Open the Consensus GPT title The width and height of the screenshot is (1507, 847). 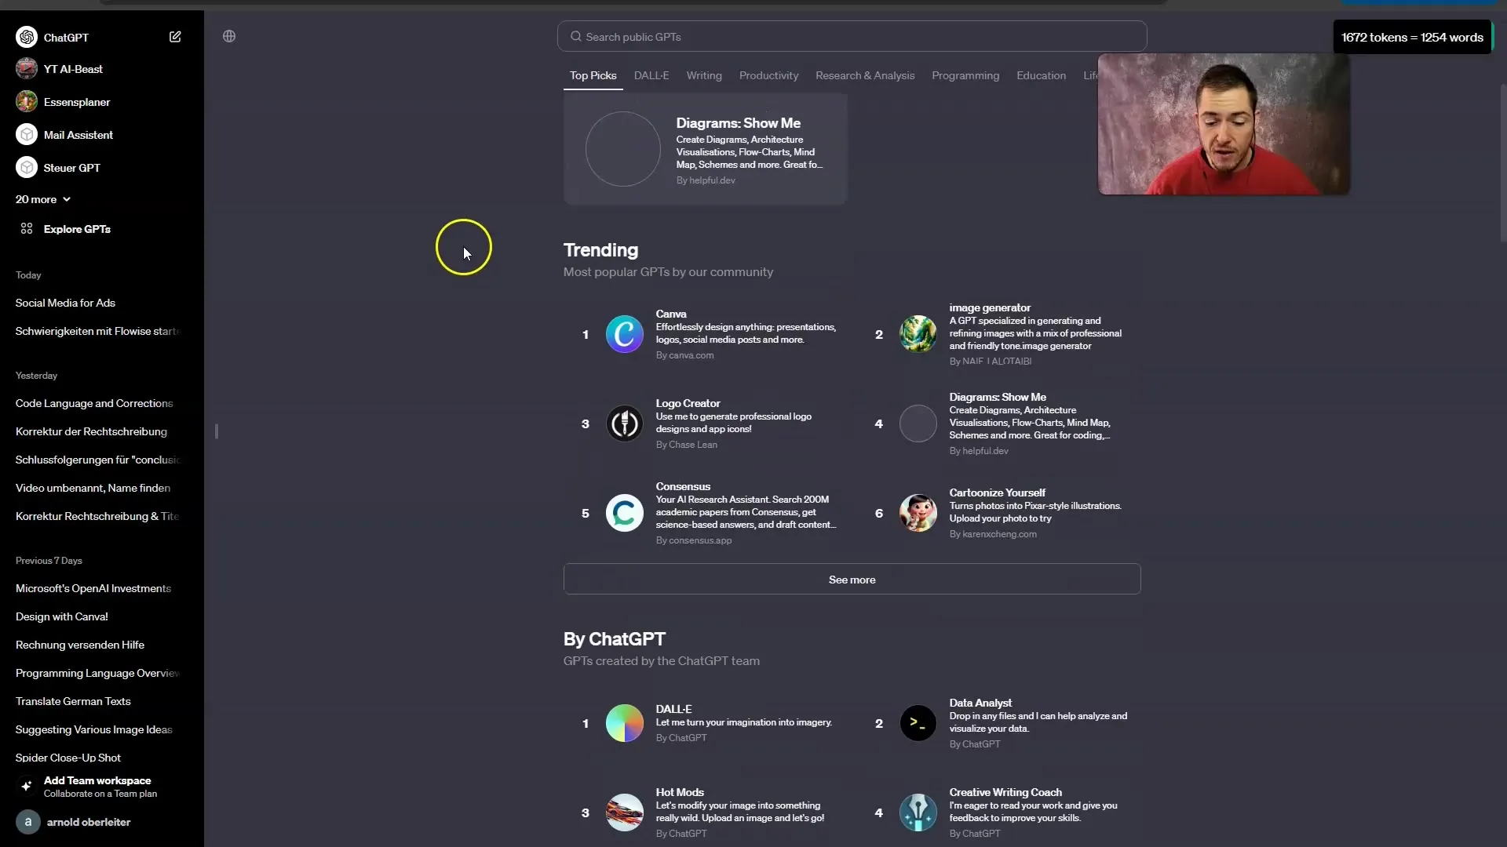(683, 486)
